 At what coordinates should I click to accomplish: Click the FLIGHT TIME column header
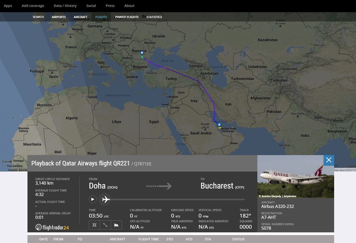149,239
